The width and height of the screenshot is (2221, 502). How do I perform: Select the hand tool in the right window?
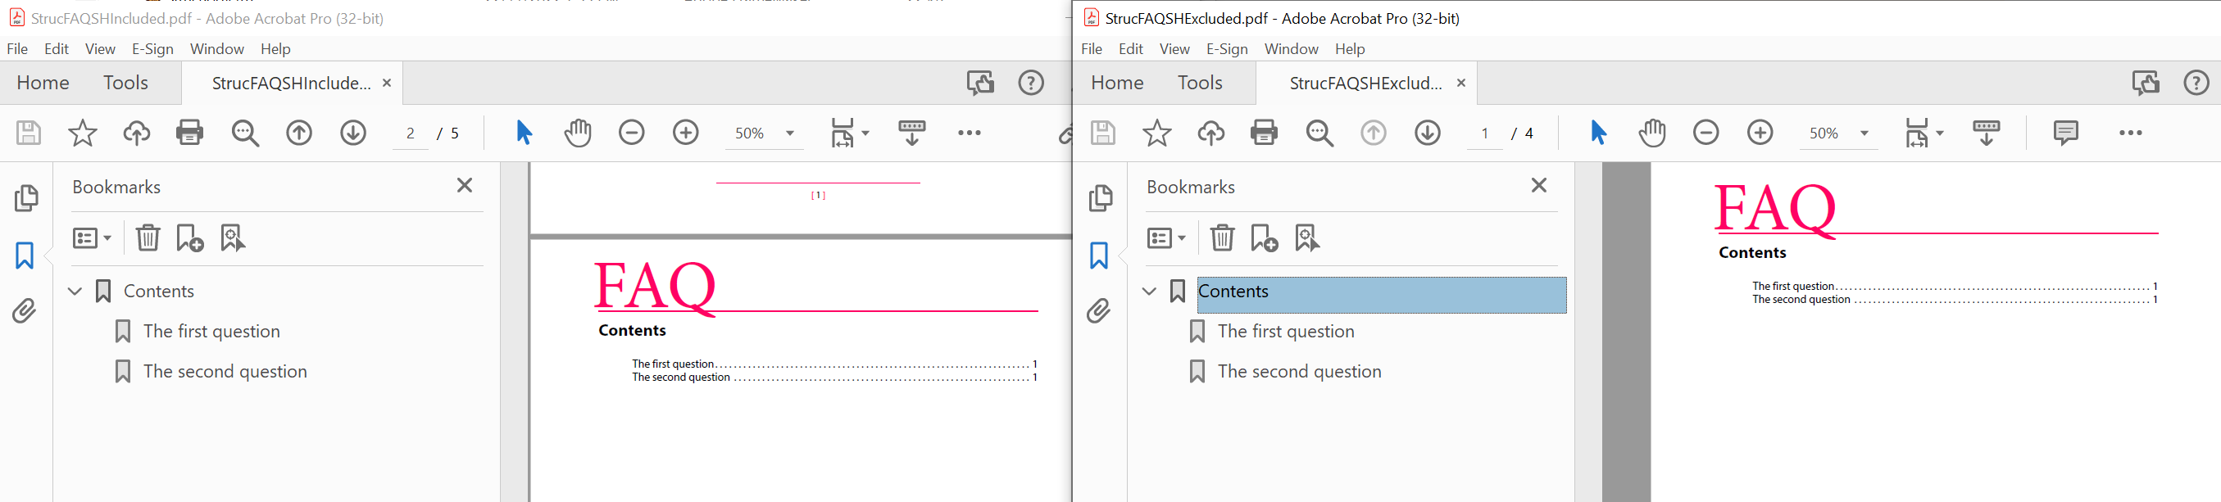point(1653,133)
